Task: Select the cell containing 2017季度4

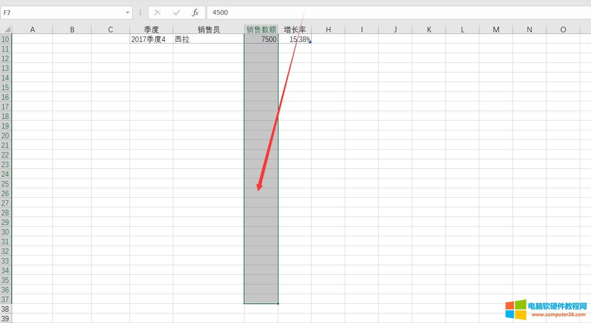Action: tap(149, 39)
